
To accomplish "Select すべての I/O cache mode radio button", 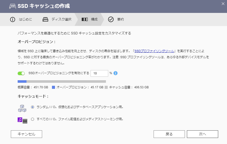I will pos(32,119).
